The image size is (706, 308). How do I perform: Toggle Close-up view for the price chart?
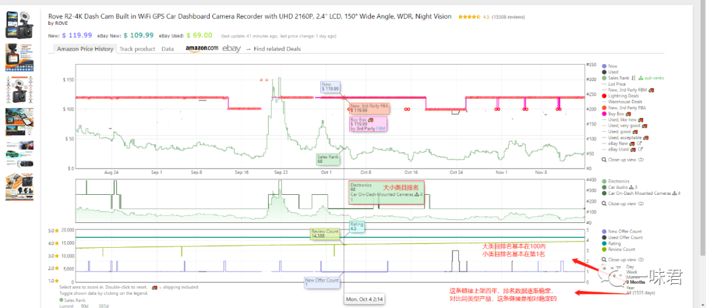[x=622, y=160]
